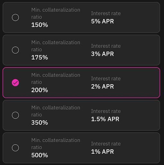
Task: Click the 500% ratio value
Action: pyautogui.click(x=40, y=155)
